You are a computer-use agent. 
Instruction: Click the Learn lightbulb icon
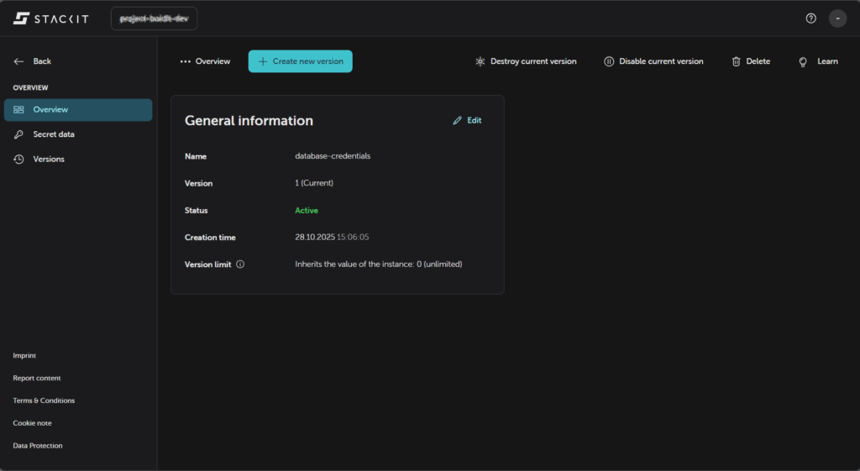pyautogui.click(x=803, y=61)
